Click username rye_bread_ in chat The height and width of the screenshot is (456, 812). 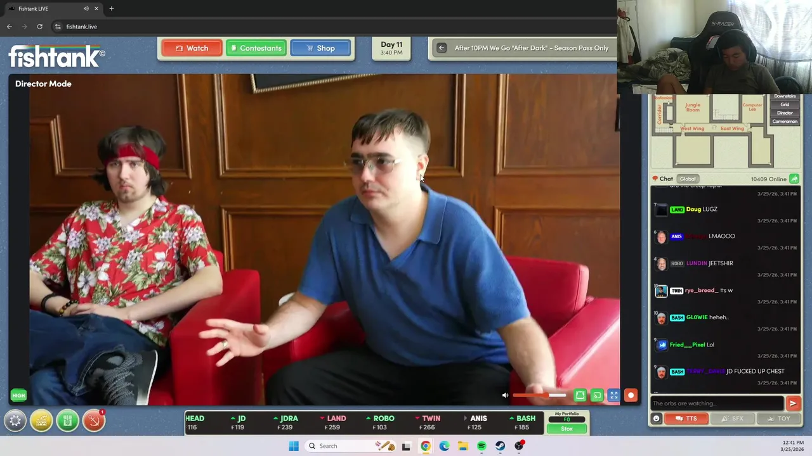702,291
